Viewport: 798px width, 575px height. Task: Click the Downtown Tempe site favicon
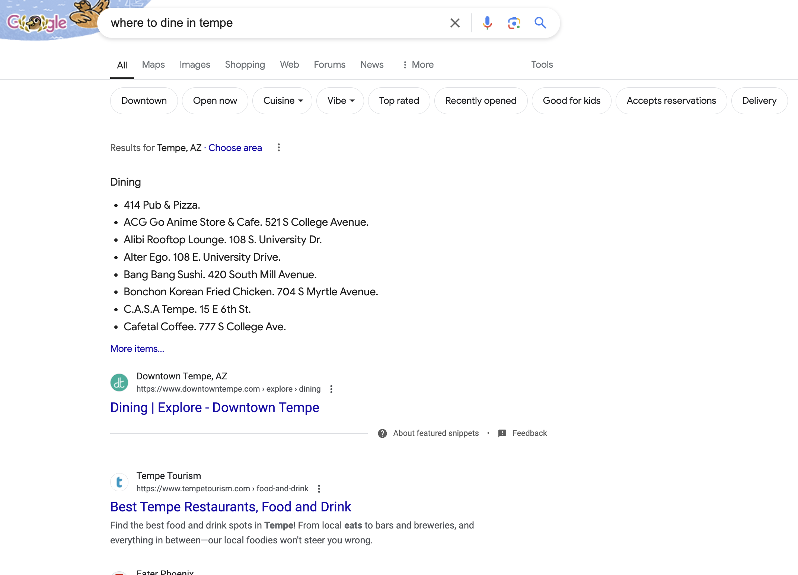119,382
